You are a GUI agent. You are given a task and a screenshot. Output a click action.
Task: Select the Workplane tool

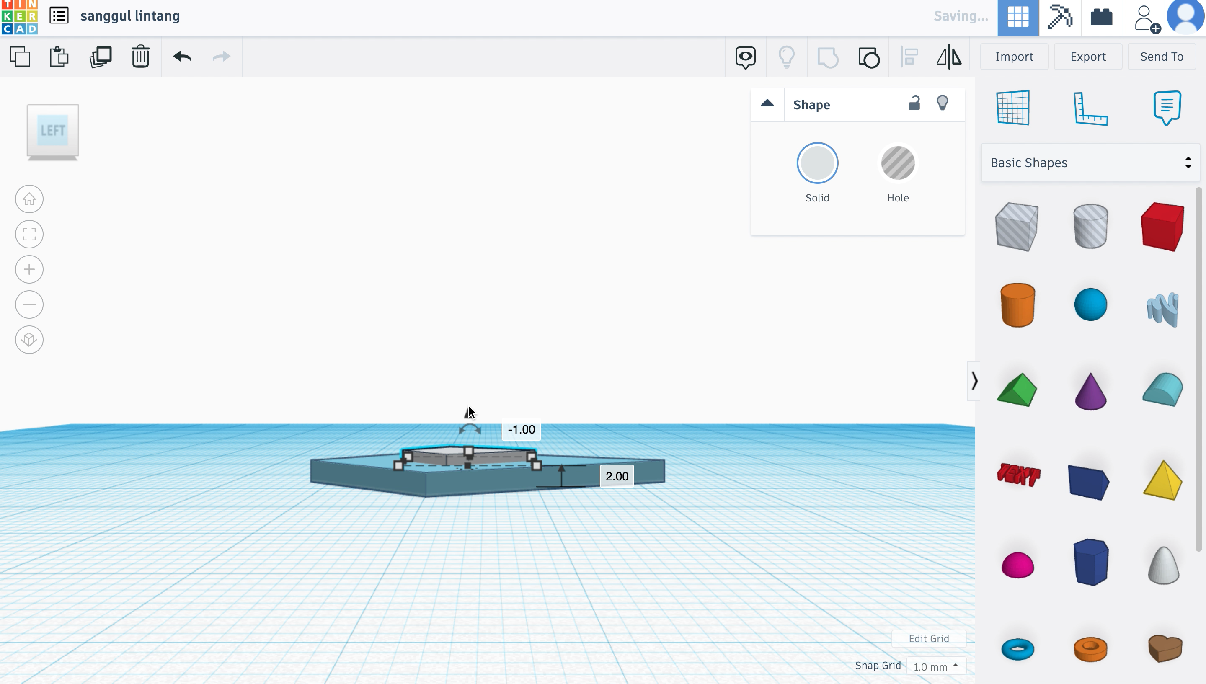1013,108
